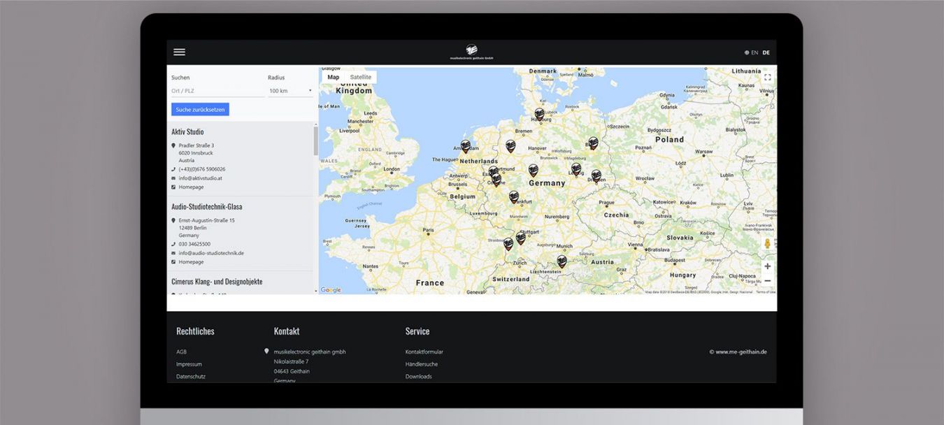Select the Aktiv Studio dealer heading
The image size is (944, 425).
point(187,131)
